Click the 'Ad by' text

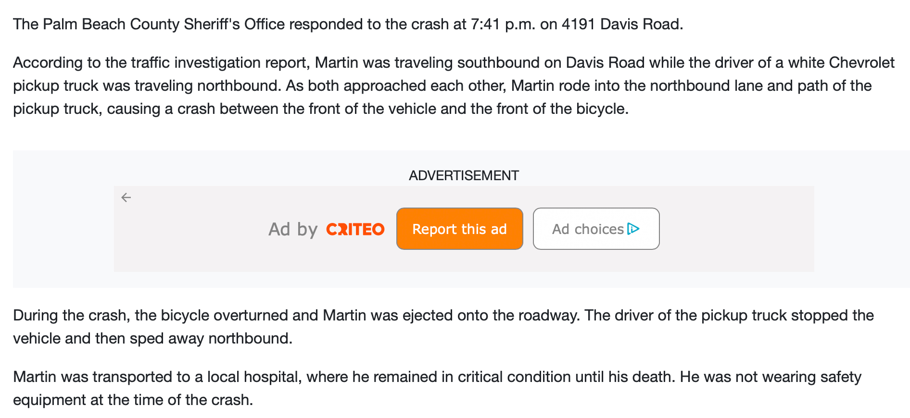[293, 229]
